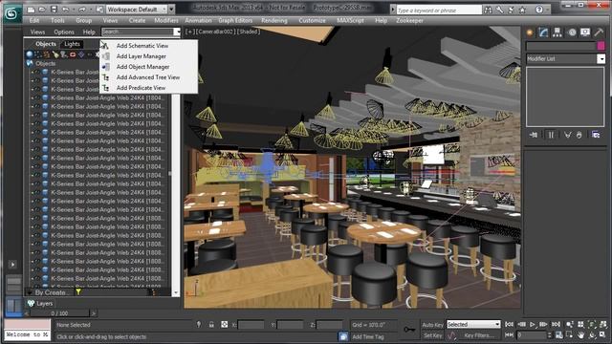This screenshot has height=344, width=612.
Task: Click the red camera filter icon
Action: pyautogui.click(x=73, y=54)
